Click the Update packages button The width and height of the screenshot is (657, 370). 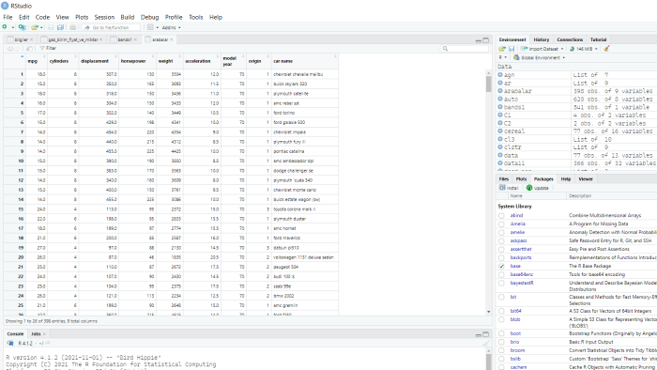tap(538, 188)
